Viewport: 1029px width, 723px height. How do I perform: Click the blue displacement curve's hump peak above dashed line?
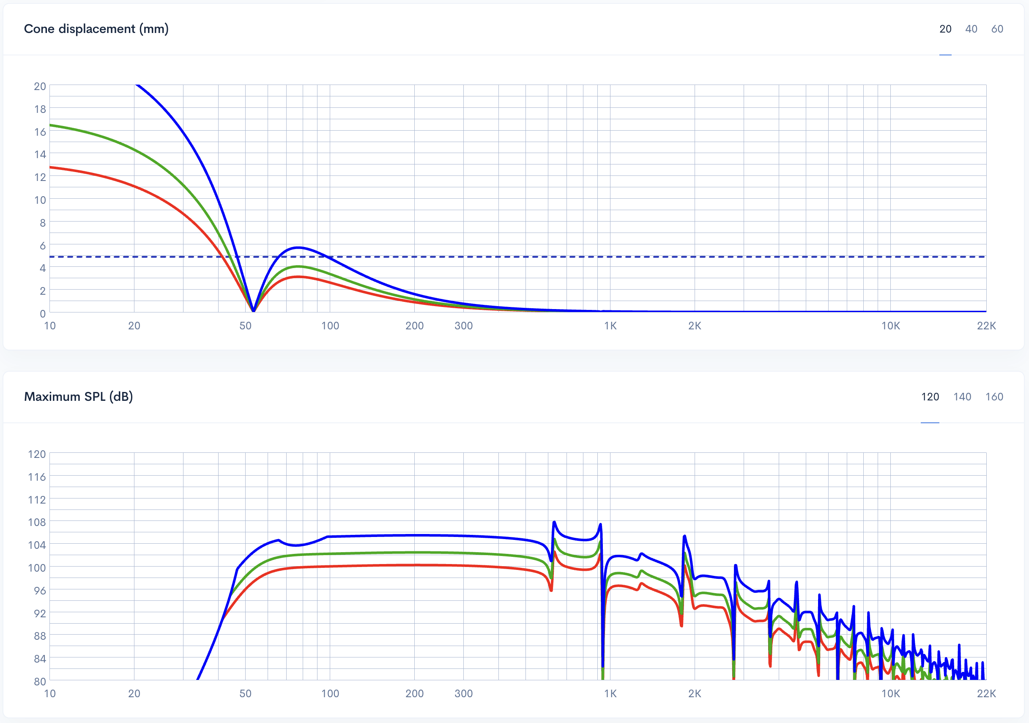[298, 247]
